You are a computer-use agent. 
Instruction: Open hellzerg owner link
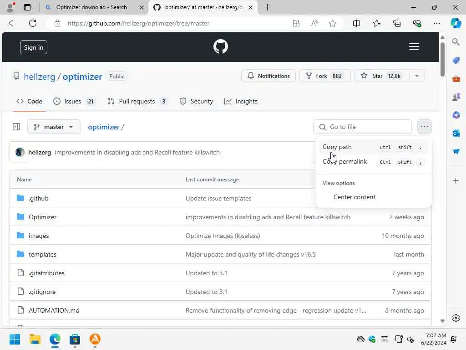pyautogui.click(x=39, y=77)
